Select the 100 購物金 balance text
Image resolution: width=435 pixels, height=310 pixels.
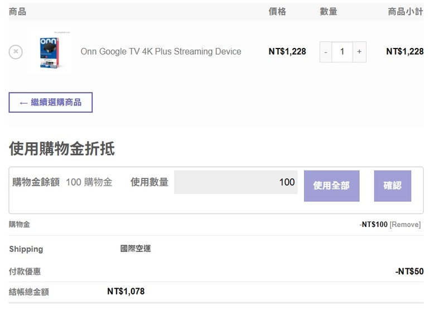pyautogui.click(x=89, y=182)
